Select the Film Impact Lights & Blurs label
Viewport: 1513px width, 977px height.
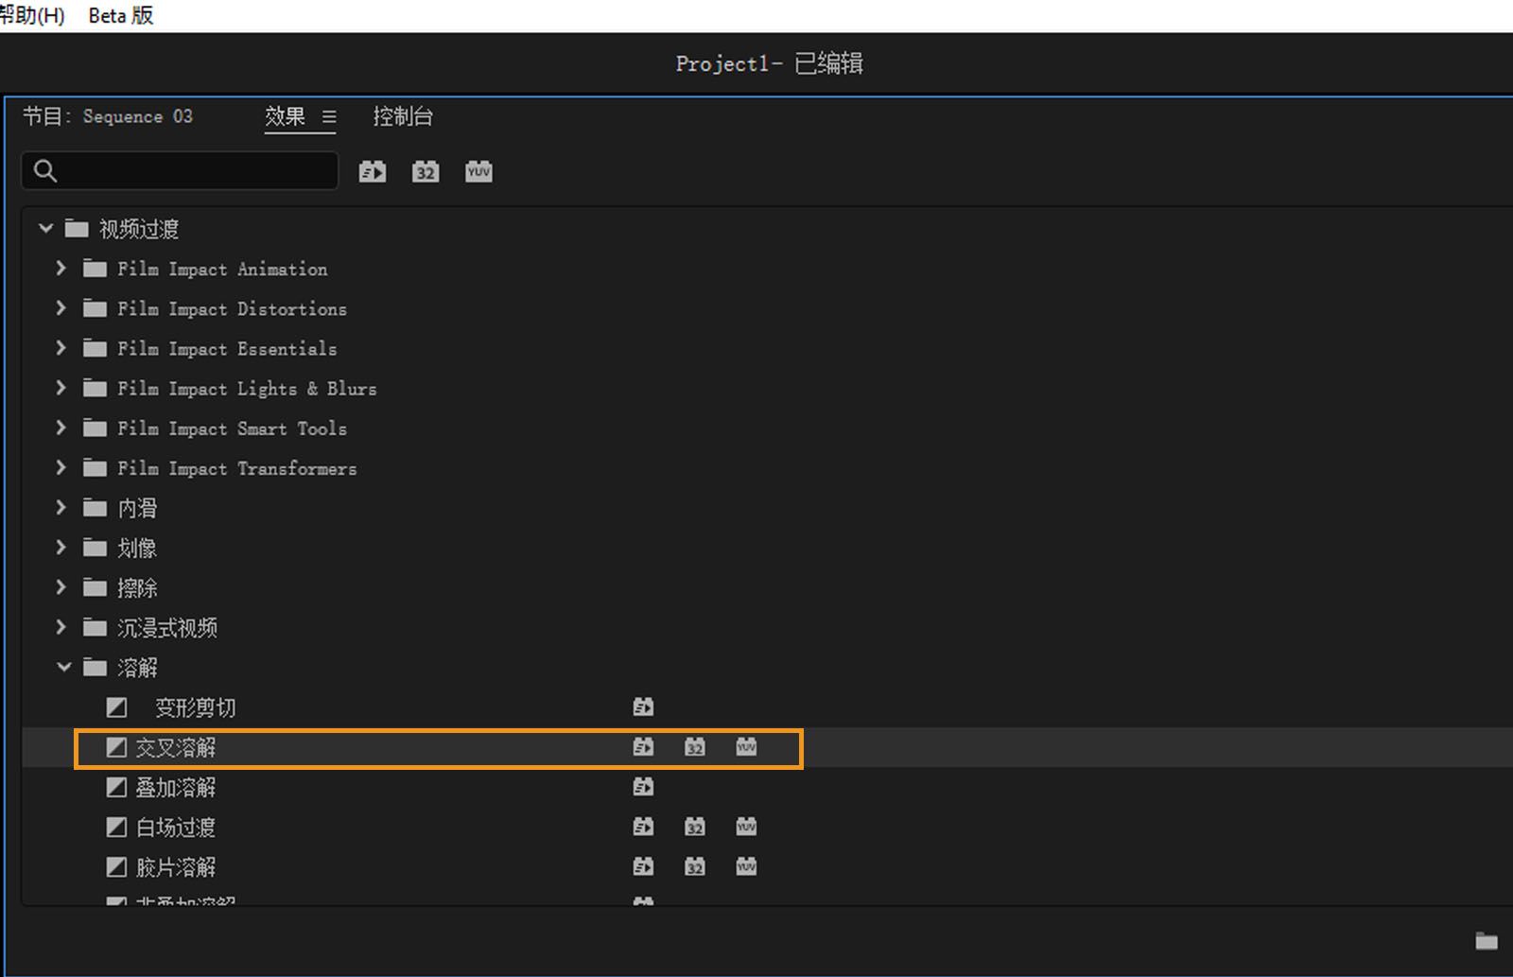pyautogui.click(x=247, y=389)
